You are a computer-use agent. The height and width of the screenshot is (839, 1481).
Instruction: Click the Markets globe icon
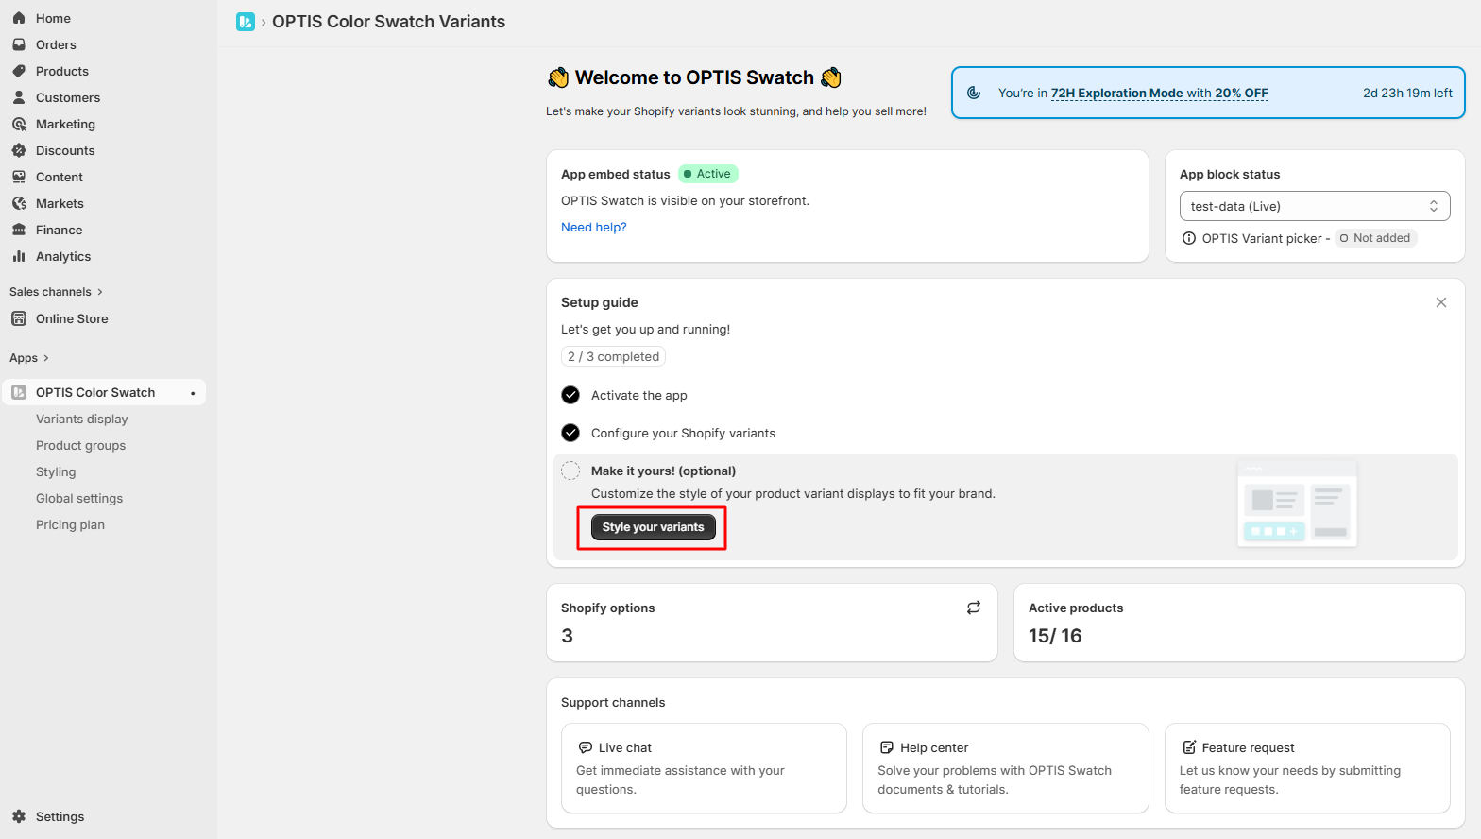click(x=19, y=203)
